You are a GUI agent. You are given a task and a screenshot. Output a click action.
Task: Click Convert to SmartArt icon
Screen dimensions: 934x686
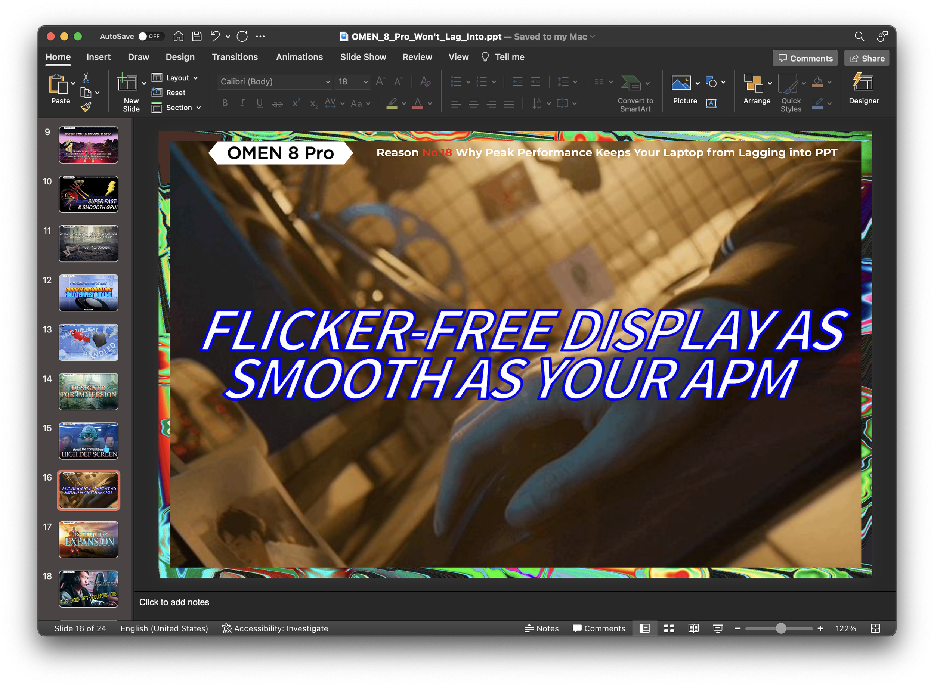point(631,83)
